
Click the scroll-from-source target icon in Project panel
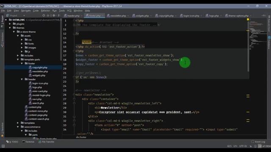pos(44,16)
